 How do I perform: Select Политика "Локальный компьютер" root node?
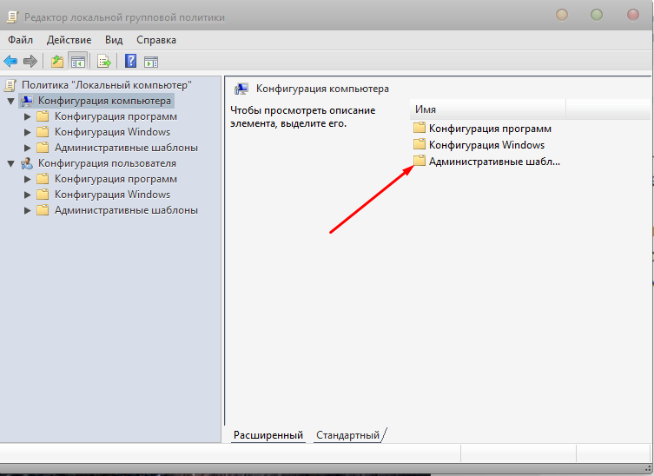(106, 85)
